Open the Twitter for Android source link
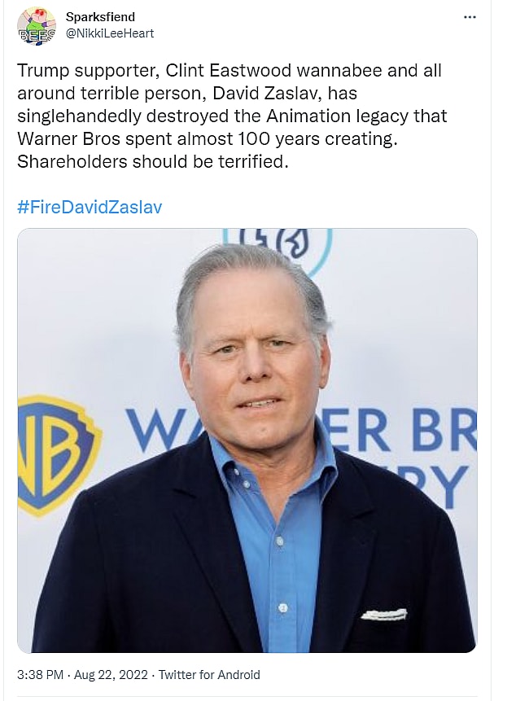The width and height of the screenshot is (507, 701). pyautogui.click(x=209, y=674)
